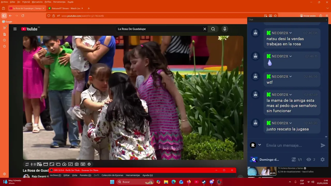Open the 42:25 video thumbnail
This screenshot has height=186, width=331.
262,171
